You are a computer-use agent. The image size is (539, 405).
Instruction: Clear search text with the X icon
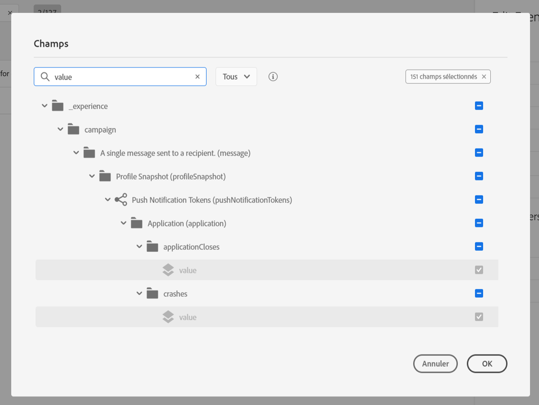tap(197, 76)
